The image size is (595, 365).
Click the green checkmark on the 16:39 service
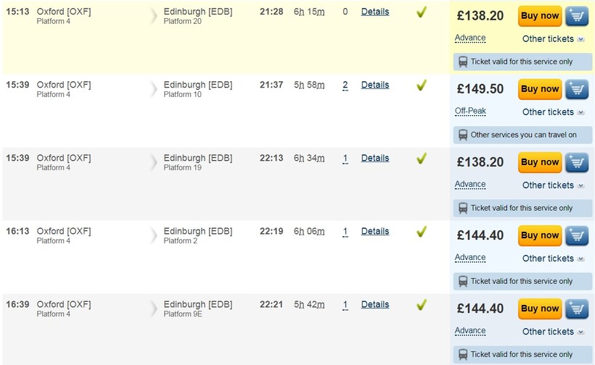coord(421,305)
